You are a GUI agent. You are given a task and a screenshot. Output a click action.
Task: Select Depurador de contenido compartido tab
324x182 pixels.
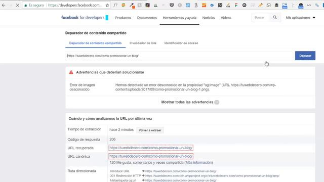[95, 43]
